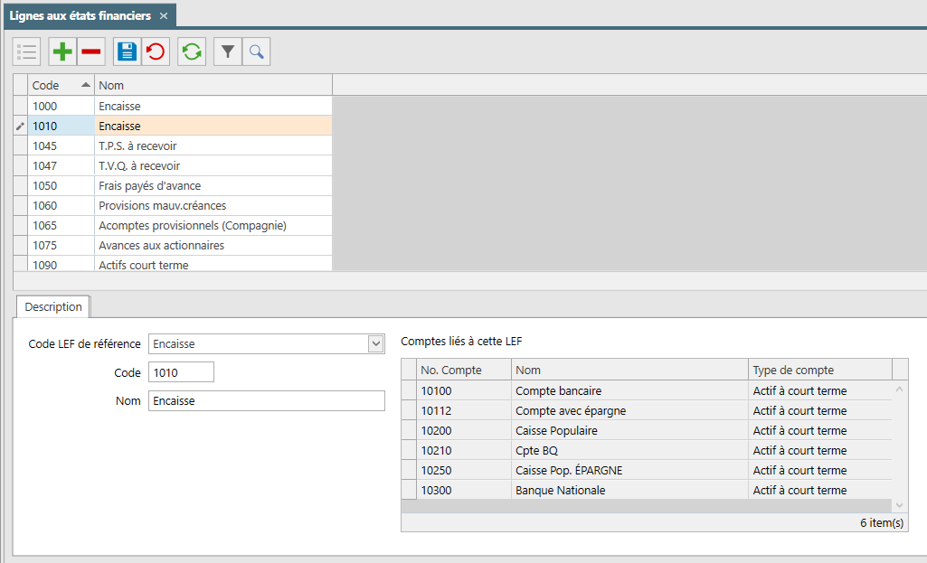
Task: Add a new line with green plus
Action: click(x=62, y=52)
